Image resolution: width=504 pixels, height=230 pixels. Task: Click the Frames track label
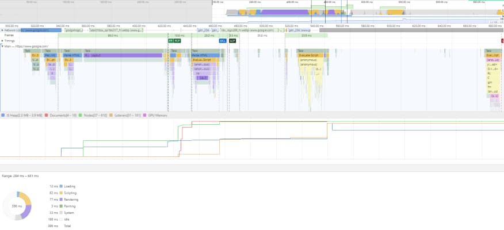(x=9, y=35)
